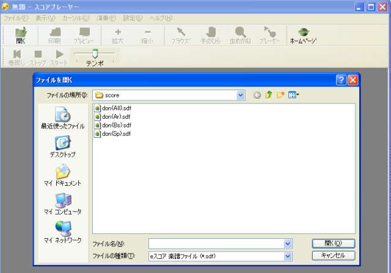Viewport: 391px width, 273px height.
Task: Expand the ファイルの場所 folder dropdown
Action: (x=241, y=95)
